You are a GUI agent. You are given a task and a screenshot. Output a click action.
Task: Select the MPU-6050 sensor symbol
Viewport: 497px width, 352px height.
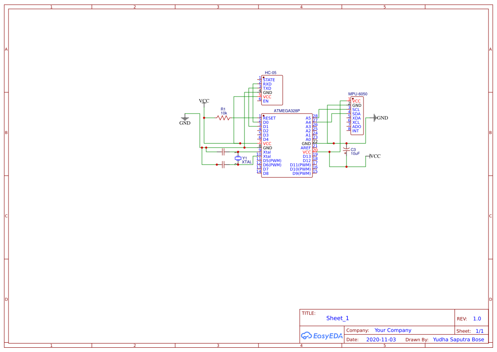pos(356,116)
